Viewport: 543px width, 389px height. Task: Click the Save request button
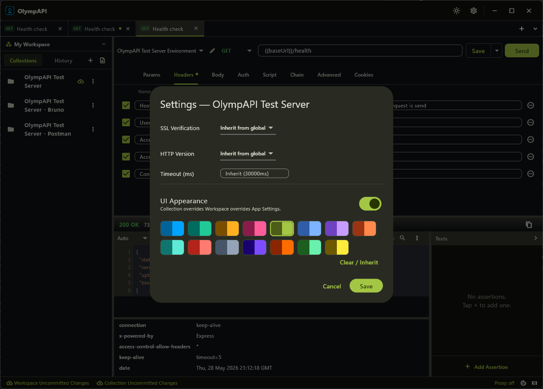tap(478, 51)
